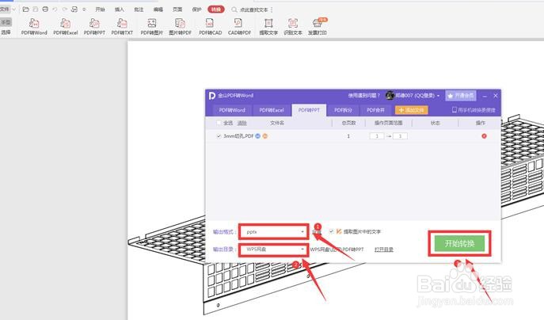
Task: Expand the QQ account name dropdown
Action: click(438, 95)
